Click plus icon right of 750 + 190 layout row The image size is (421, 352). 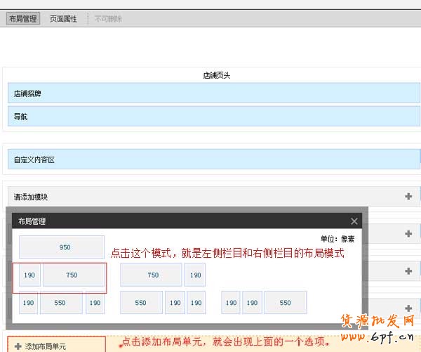408,270
